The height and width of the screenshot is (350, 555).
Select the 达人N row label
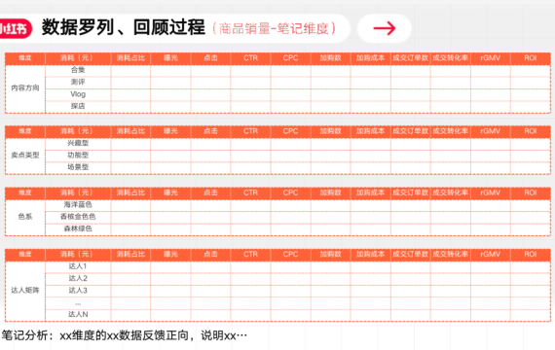(x=78, y=314)
